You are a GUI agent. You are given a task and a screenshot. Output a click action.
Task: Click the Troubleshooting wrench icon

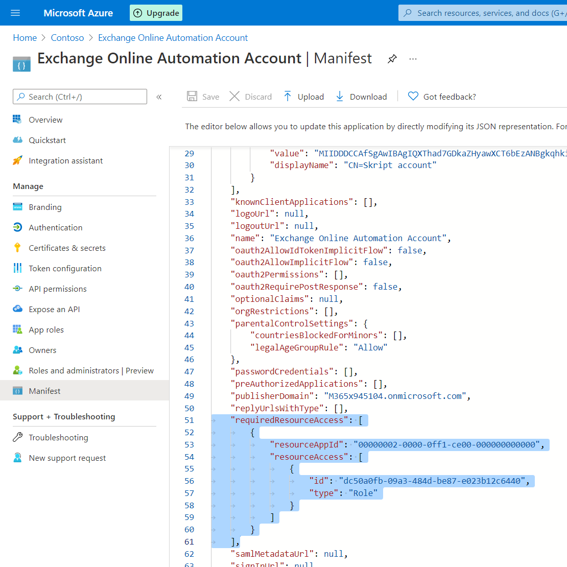pyautogui.click(x=17, y=437)
